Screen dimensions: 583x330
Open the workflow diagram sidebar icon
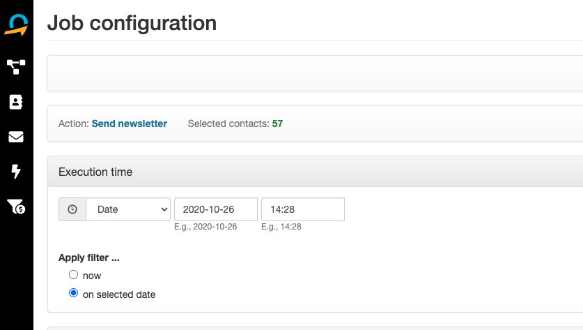[x=16, y=67]
